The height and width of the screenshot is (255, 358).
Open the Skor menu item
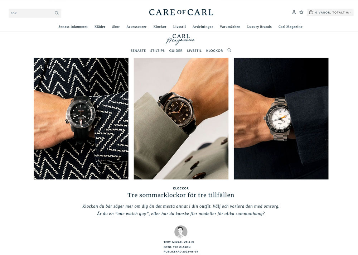click(x=116, y=27)
